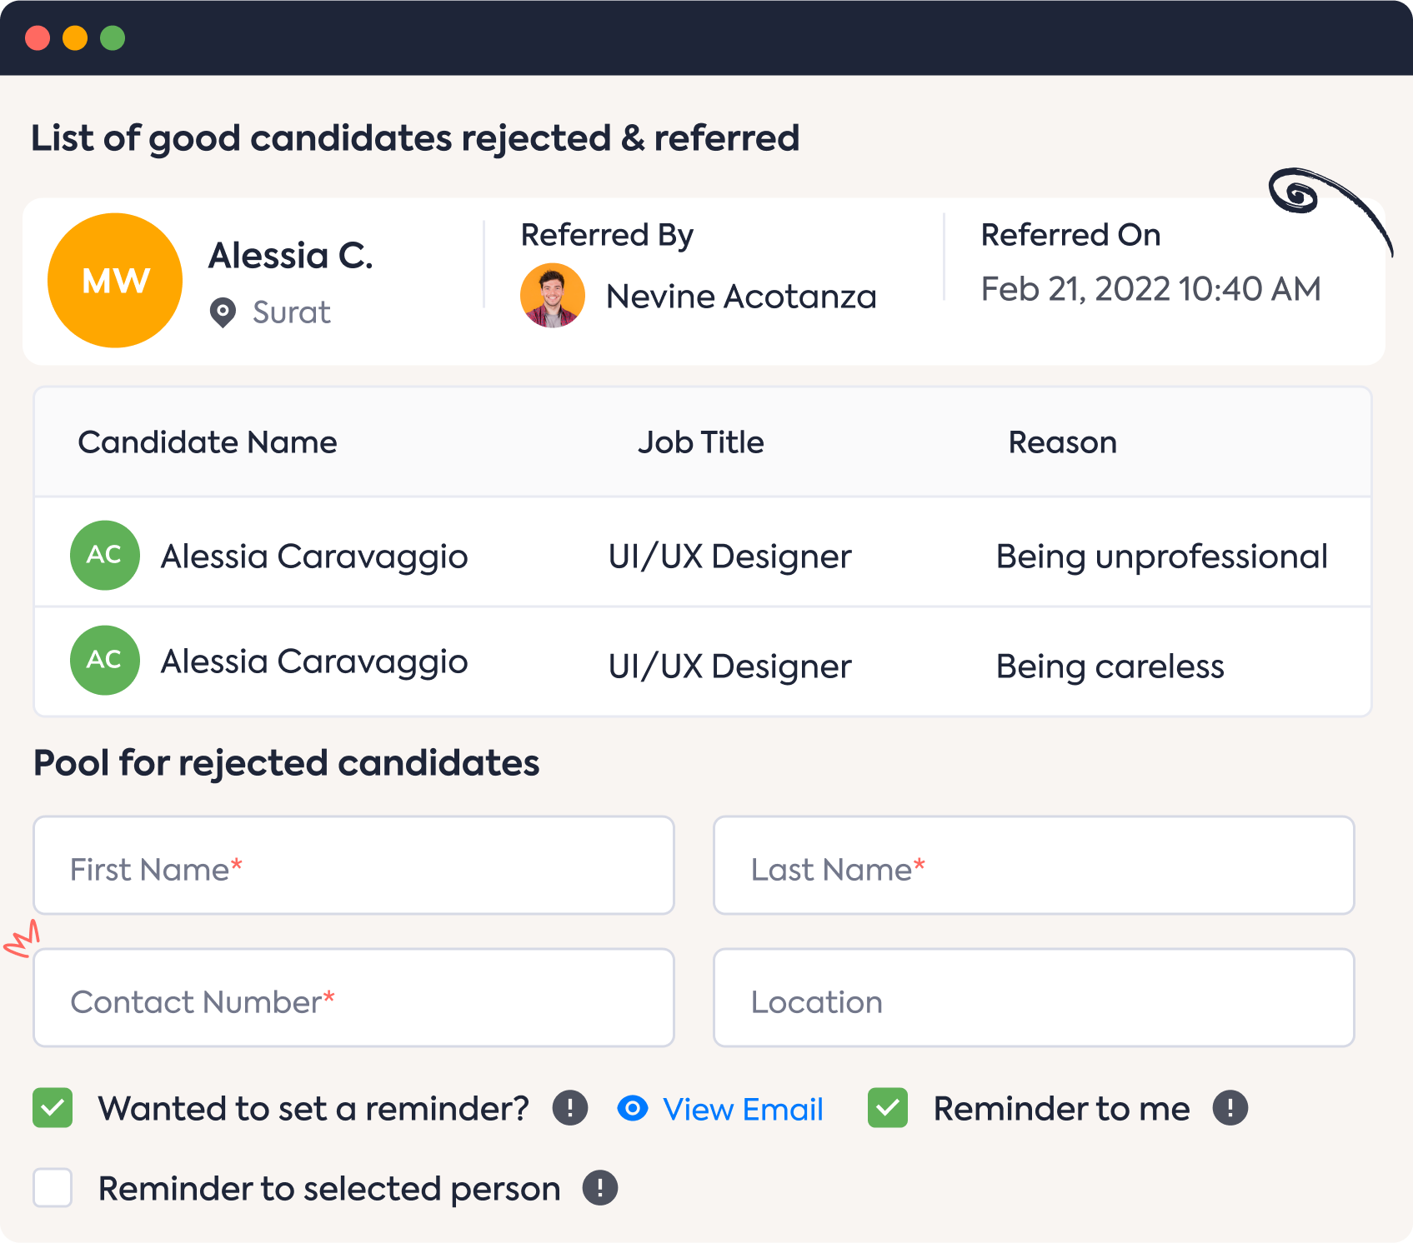Click into the Contact Number field
This screenshot has height=1243, width=1413.
coord(353,998)
